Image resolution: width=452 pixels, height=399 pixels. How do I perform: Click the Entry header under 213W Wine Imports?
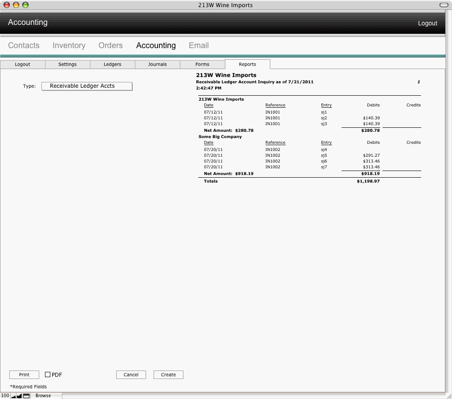click(x=326, y=105)
